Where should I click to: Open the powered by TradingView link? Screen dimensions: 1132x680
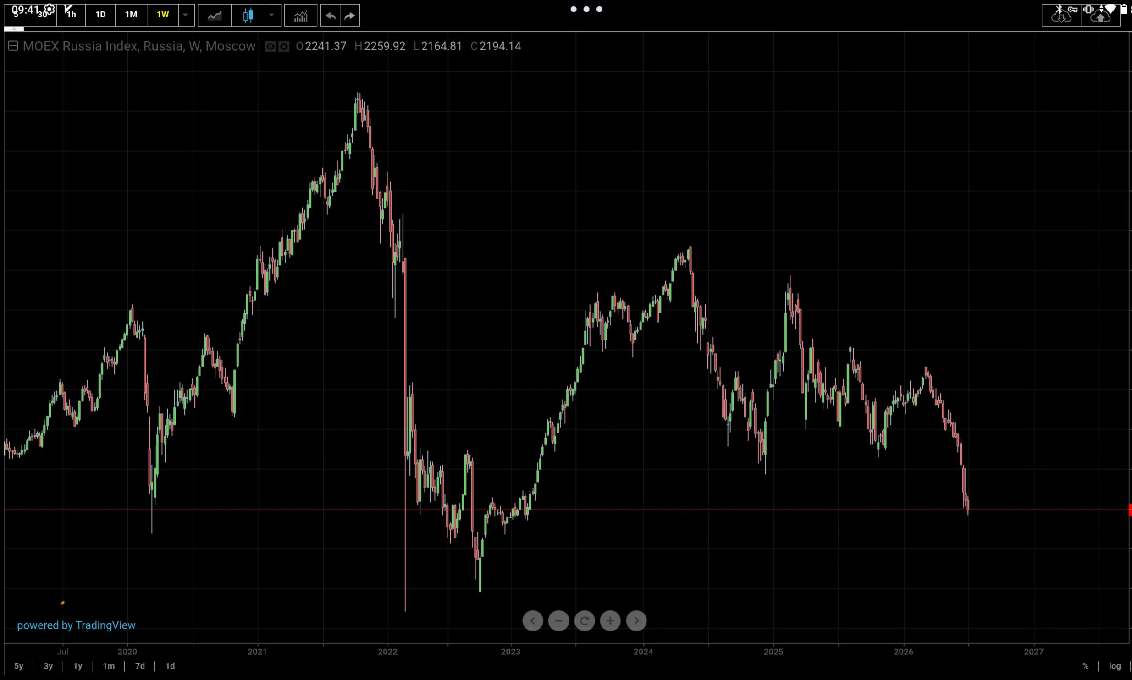pos(76,625)
